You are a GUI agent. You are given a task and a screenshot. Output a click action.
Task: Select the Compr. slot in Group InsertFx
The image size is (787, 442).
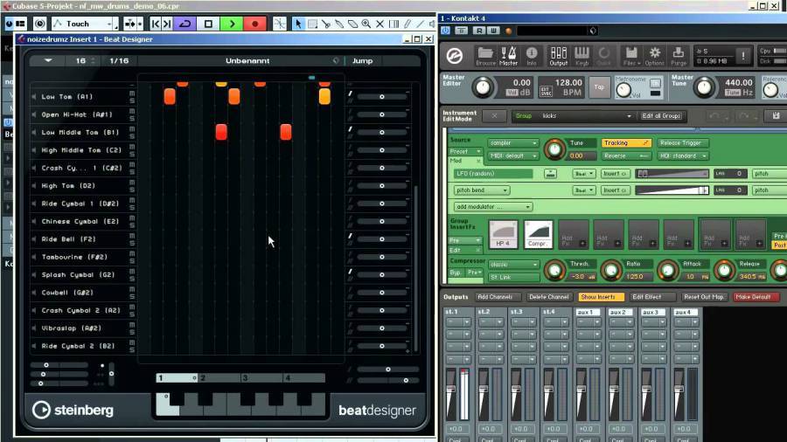click(x=538, y=234)
